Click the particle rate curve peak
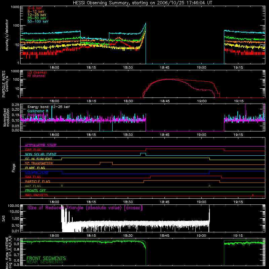This screenshot has height=269, width=269. [169, 79]
